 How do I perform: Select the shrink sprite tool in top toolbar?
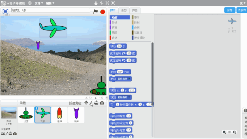[x=113, y=3]
